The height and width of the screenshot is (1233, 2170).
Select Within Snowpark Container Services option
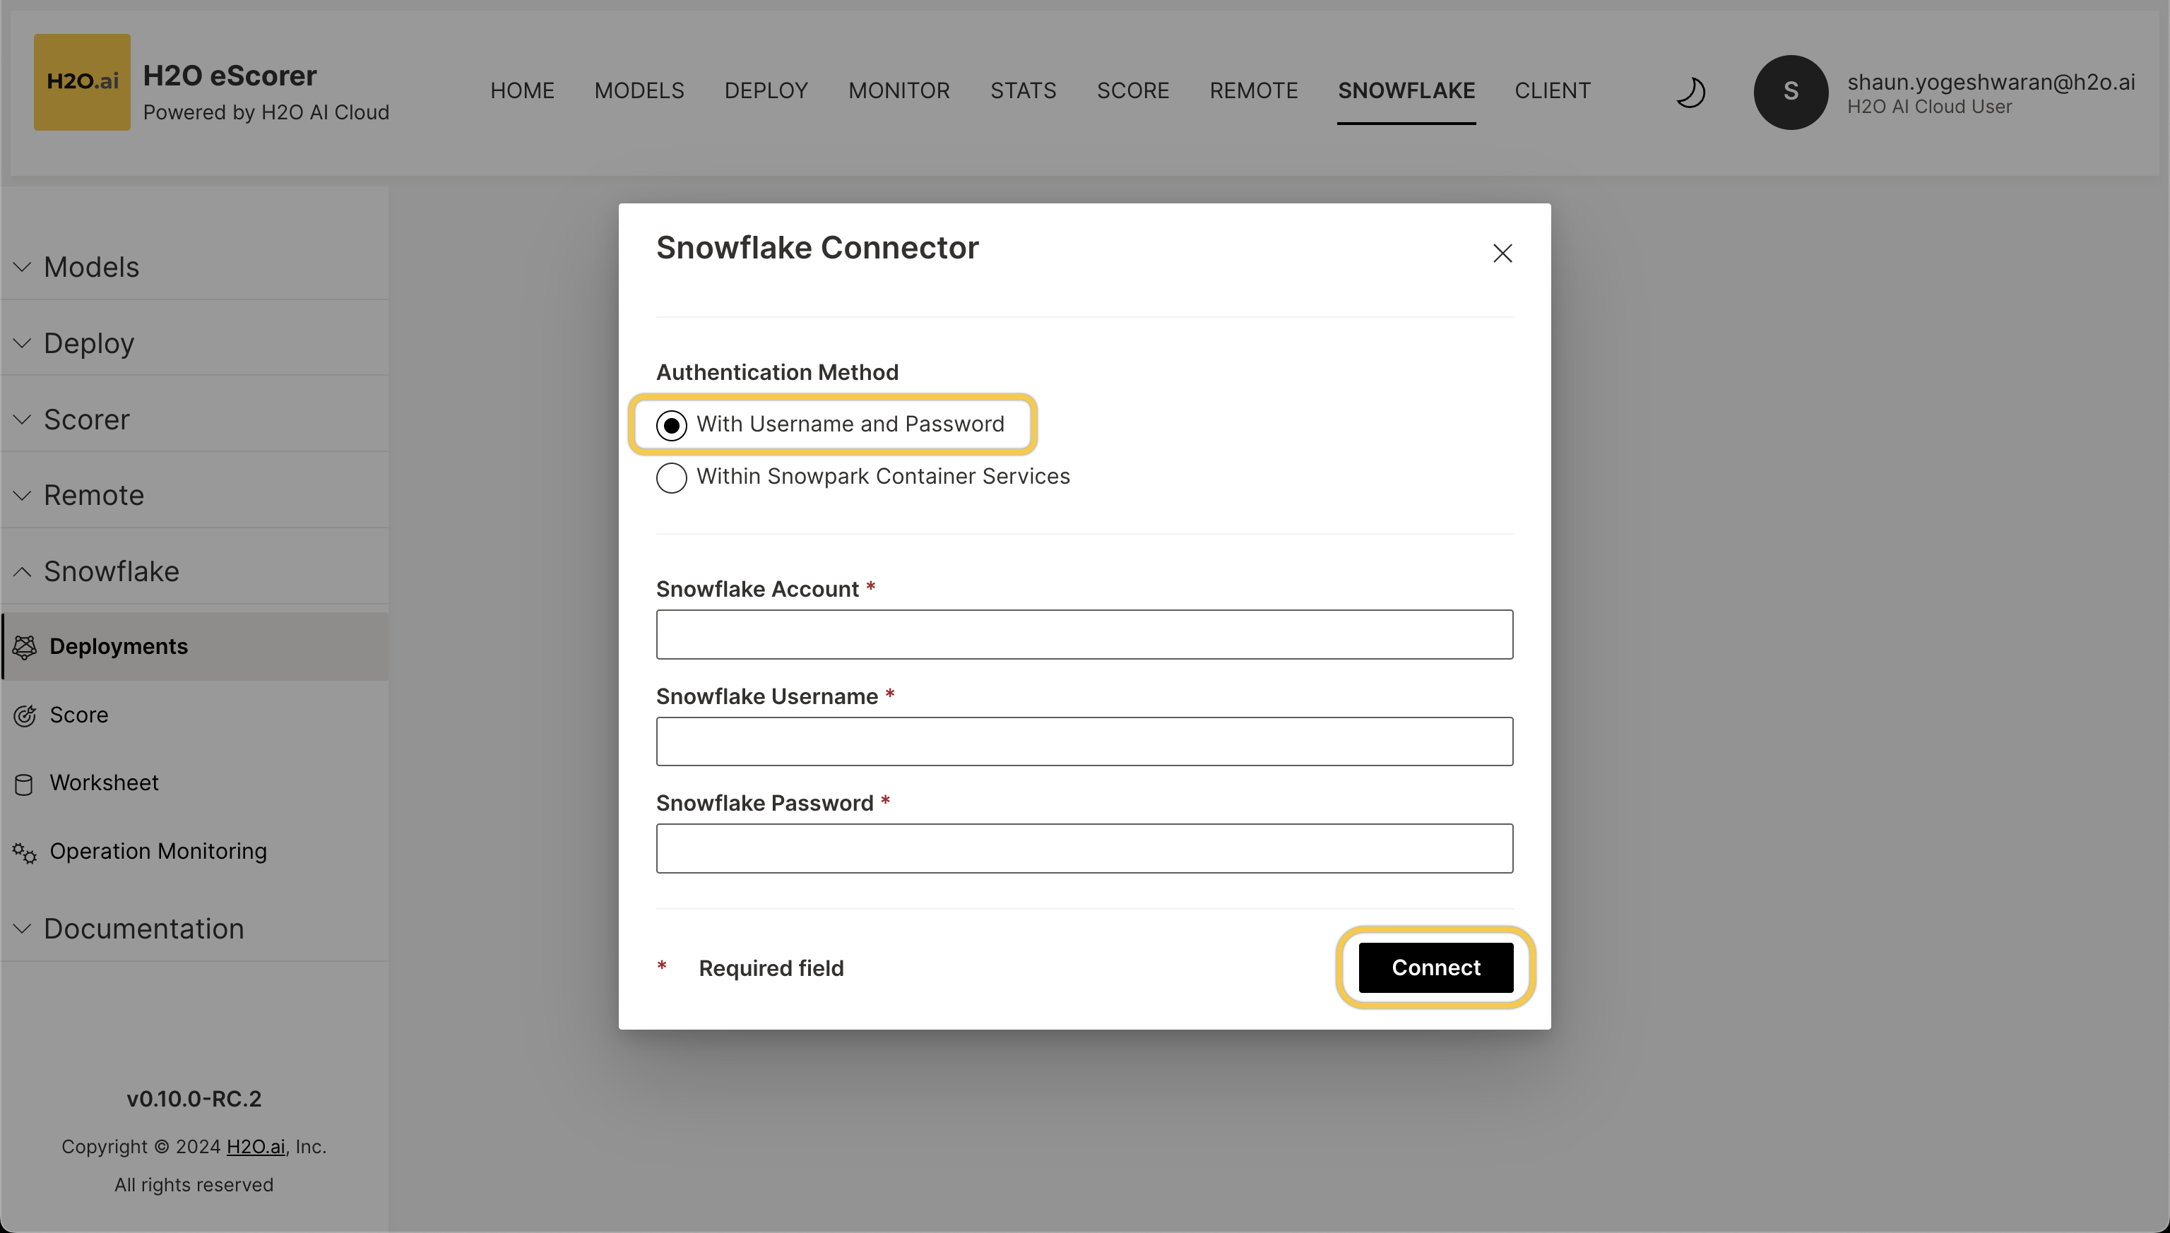(672, 477)
